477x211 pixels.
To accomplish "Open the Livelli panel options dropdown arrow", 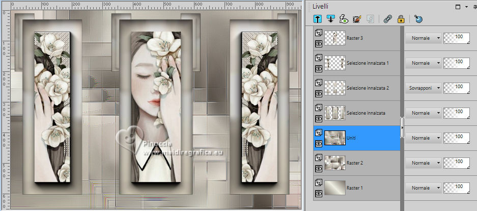I will [466, 7].
